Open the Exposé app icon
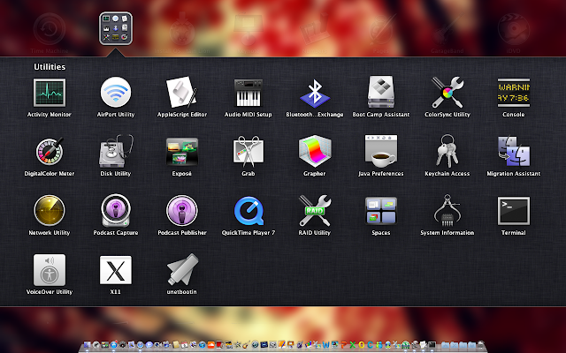 coord(182,152)
